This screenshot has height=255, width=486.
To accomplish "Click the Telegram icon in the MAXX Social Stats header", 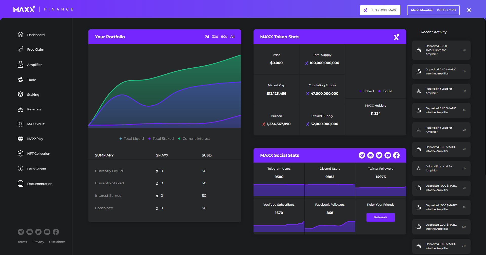I will pos(362,155).
